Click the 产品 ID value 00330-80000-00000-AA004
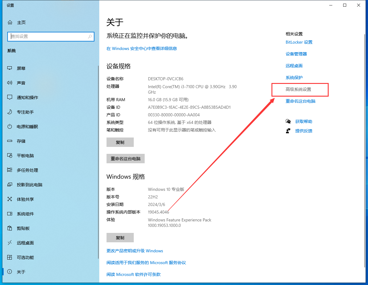Viewport: 368px width, 285px height. point(174,115)
